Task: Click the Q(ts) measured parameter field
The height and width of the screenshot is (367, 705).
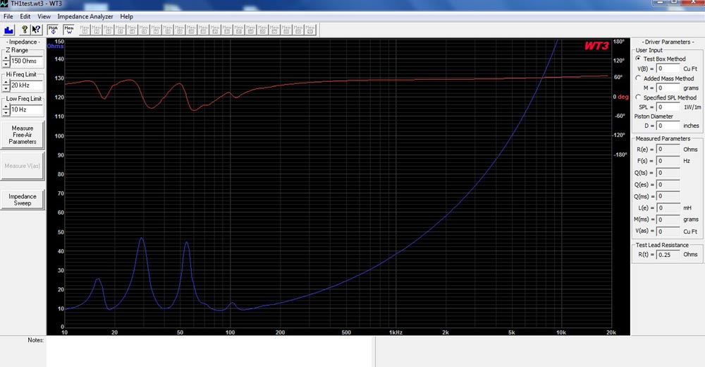Action: click(x=668, y=172)
